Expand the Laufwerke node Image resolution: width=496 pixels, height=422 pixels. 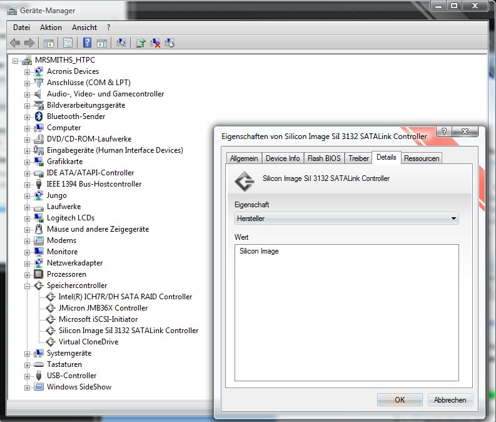[27, 207]
